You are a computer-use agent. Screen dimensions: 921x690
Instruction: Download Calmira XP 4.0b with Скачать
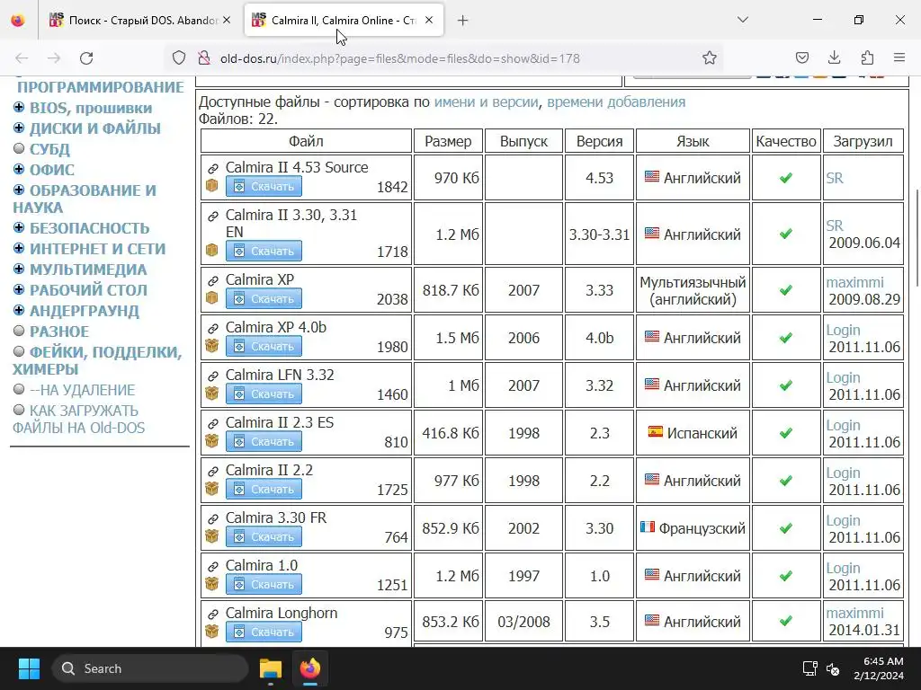264,346
